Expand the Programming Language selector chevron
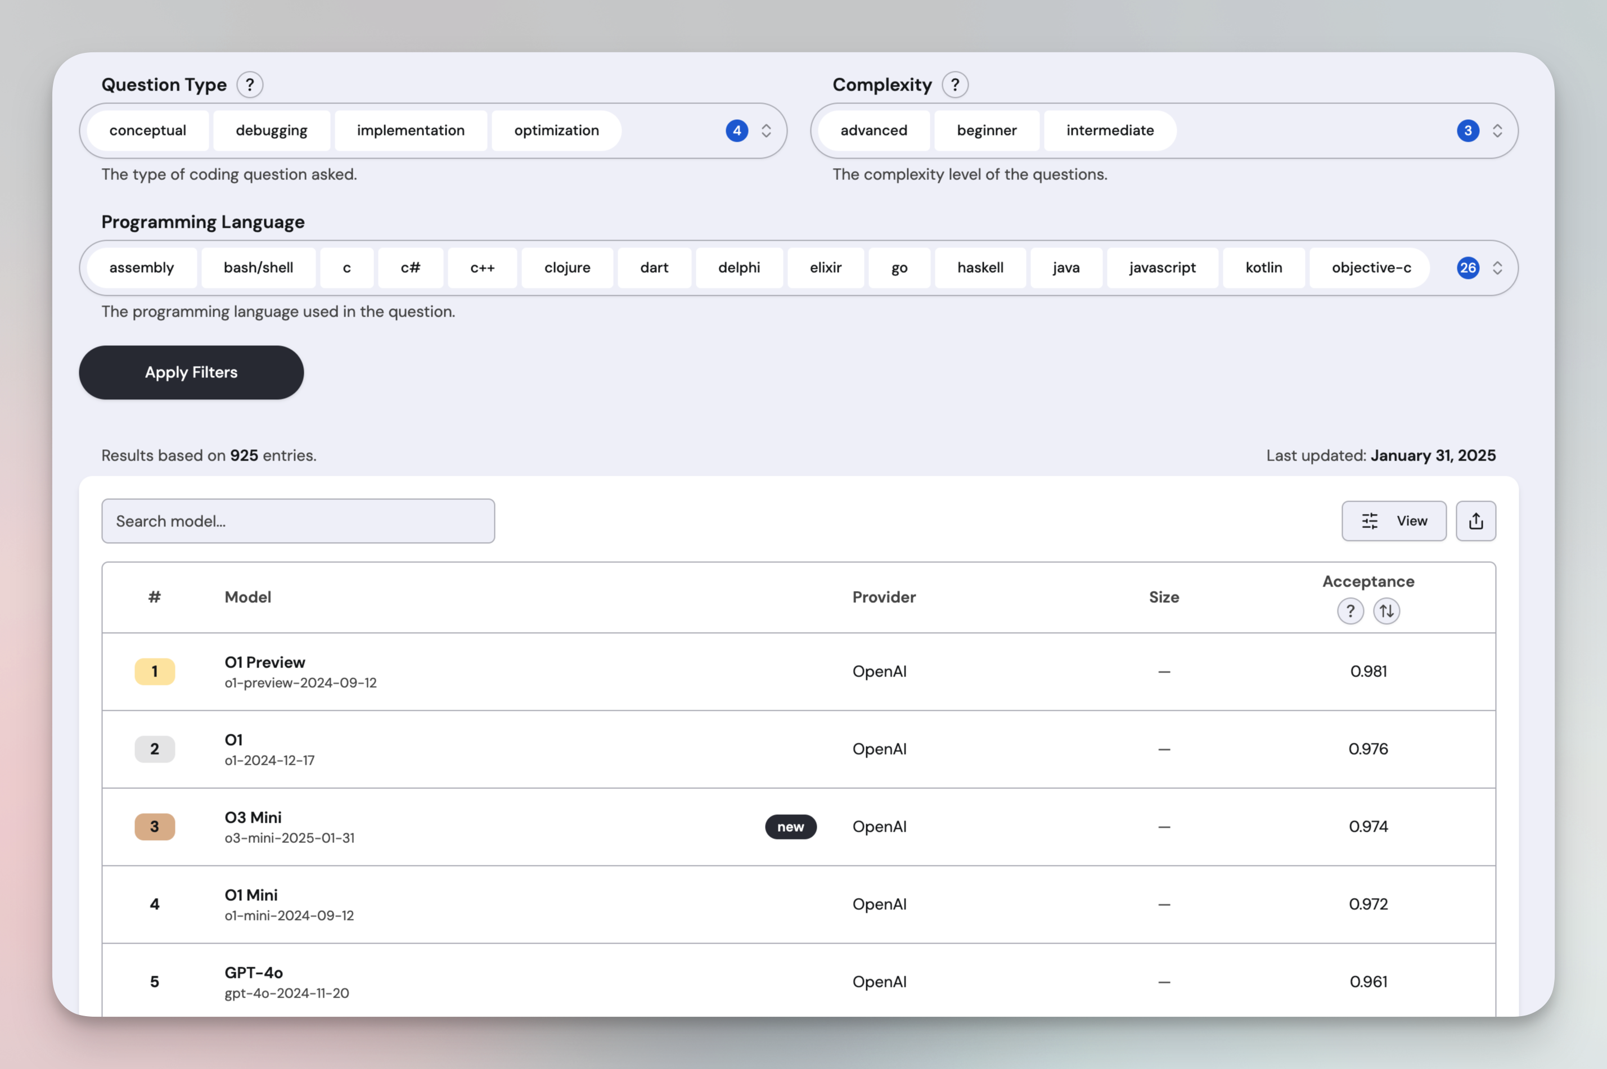Image resolution: width=1607 pixels, height=1069 pixels. pos(1497,267)
